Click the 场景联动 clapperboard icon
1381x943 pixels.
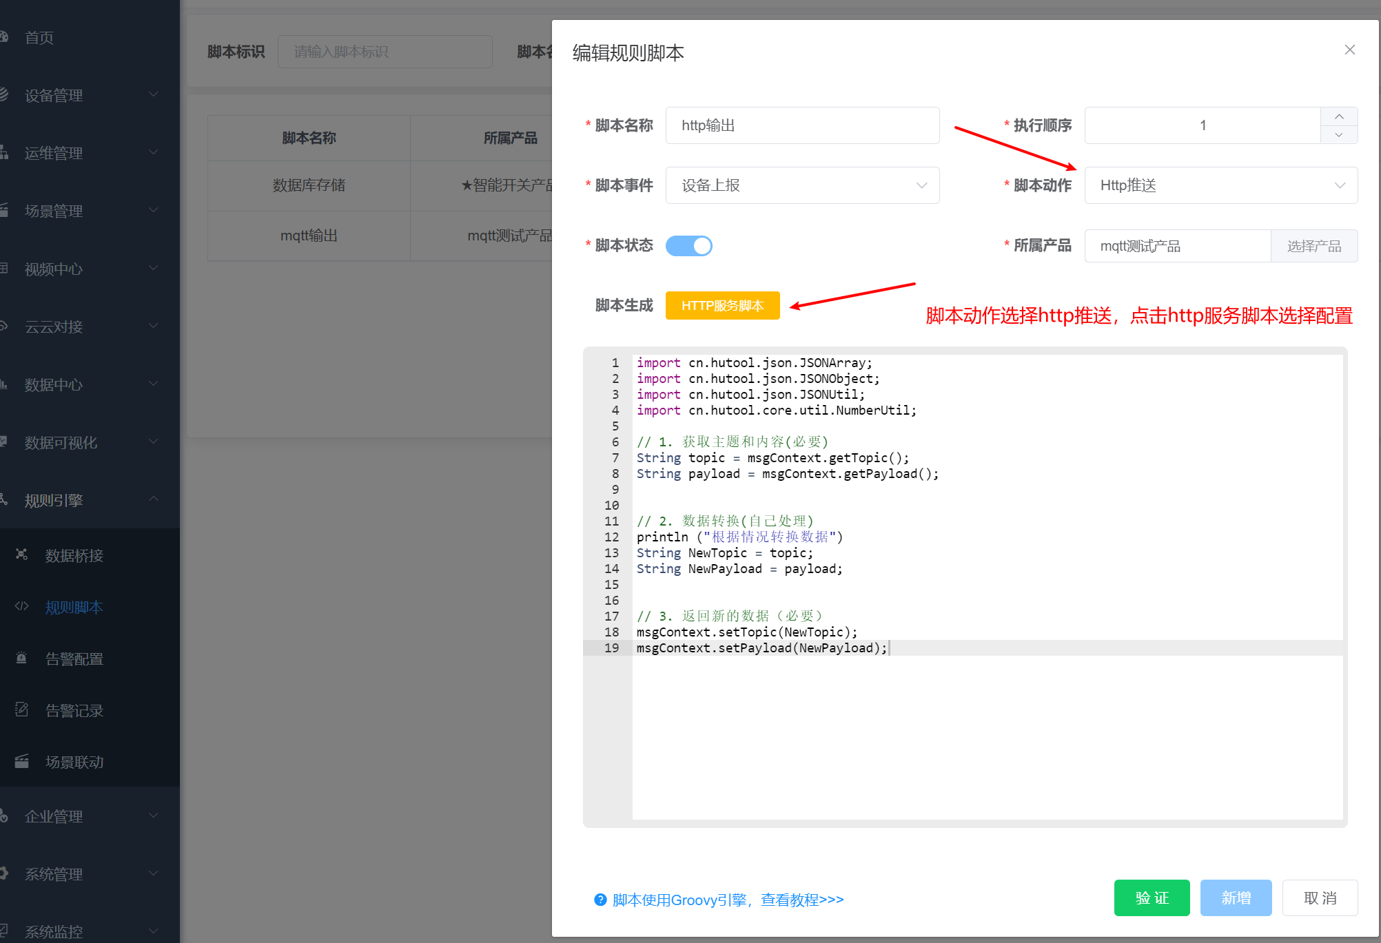tap(22, 761)
